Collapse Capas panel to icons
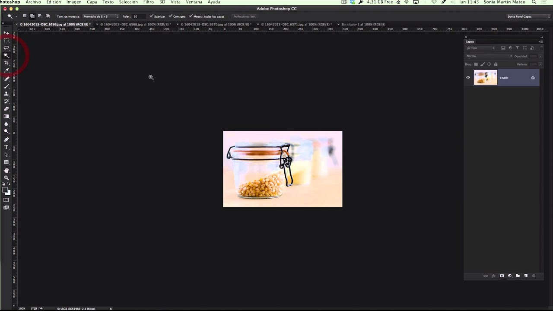This screenshot has width=553, height=311. pyautogui.click(x=541, y=37)
